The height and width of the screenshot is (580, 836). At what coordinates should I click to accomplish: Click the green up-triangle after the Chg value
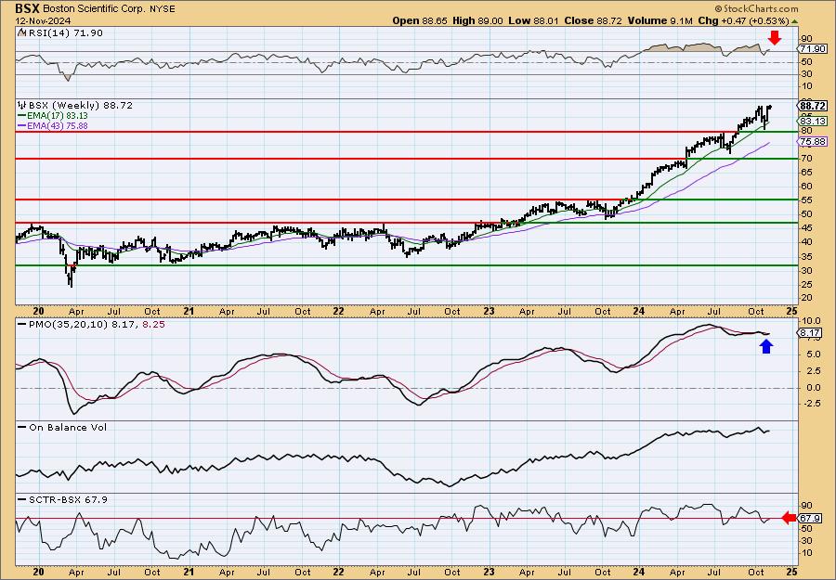794,21
